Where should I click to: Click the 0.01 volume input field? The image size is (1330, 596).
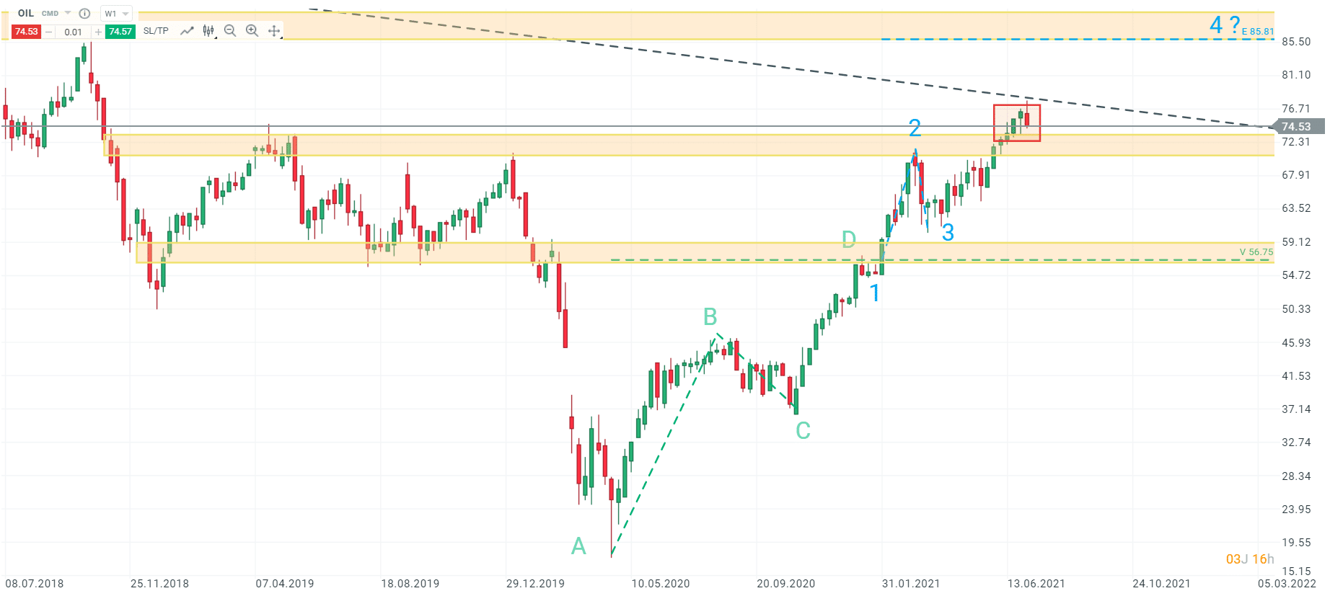(73, 32)
